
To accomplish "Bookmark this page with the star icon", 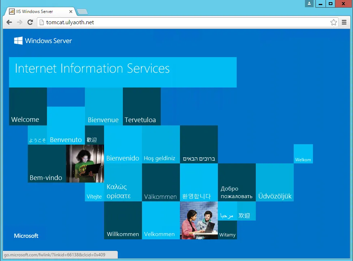I will tap(333, 22).
